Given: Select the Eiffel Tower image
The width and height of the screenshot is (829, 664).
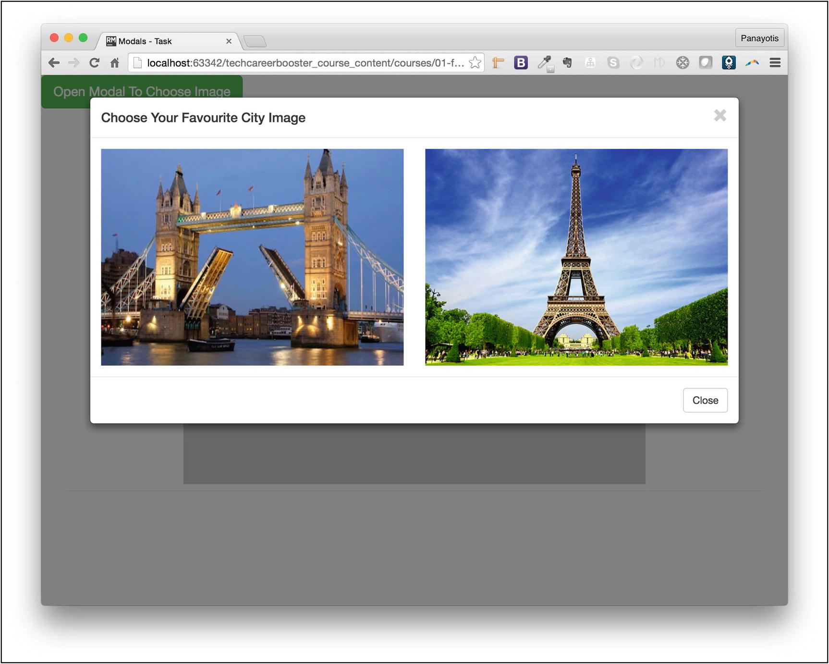Looking at the screenshot, I should 576,257.
